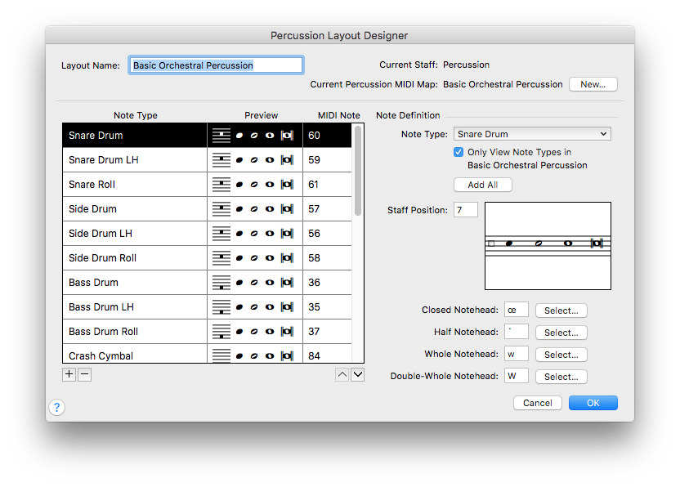680x487 pixels.
Task: Click the Side Drum LH preview noteheads
Action: click(x=255, y=234)
